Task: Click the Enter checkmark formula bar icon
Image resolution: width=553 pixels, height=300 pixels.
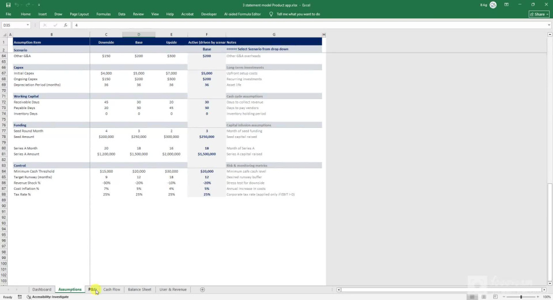Action: pyautogui.click(x=55, y=25)
